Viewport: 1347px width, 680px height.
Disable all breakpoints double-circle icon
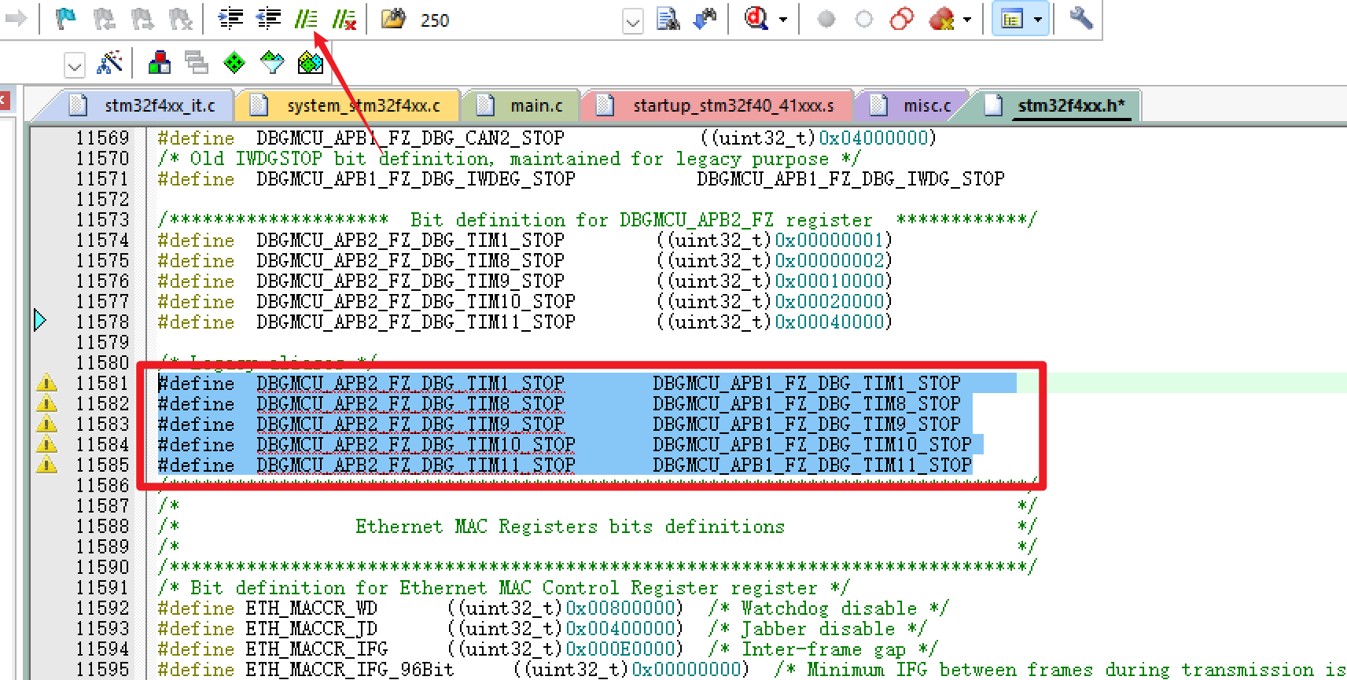(902, 19)
